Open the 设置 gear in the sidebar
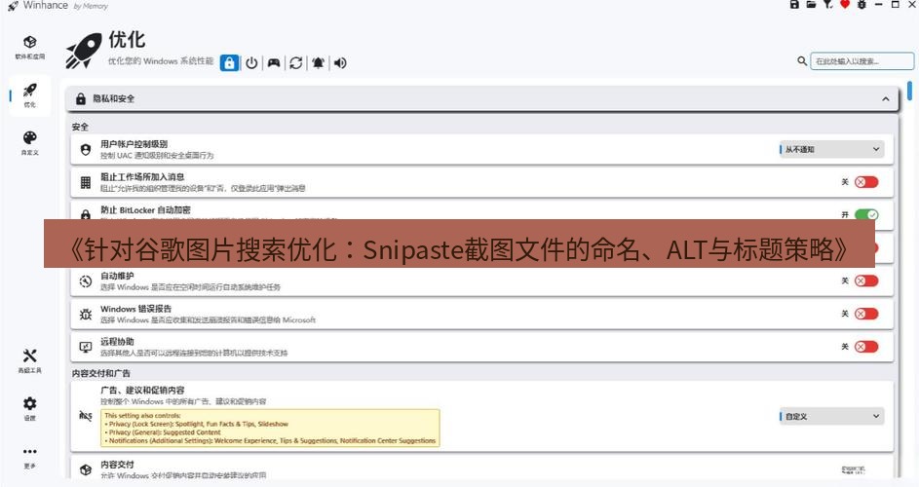This screenshot has height=487, width=919. [x=30, y=408]
